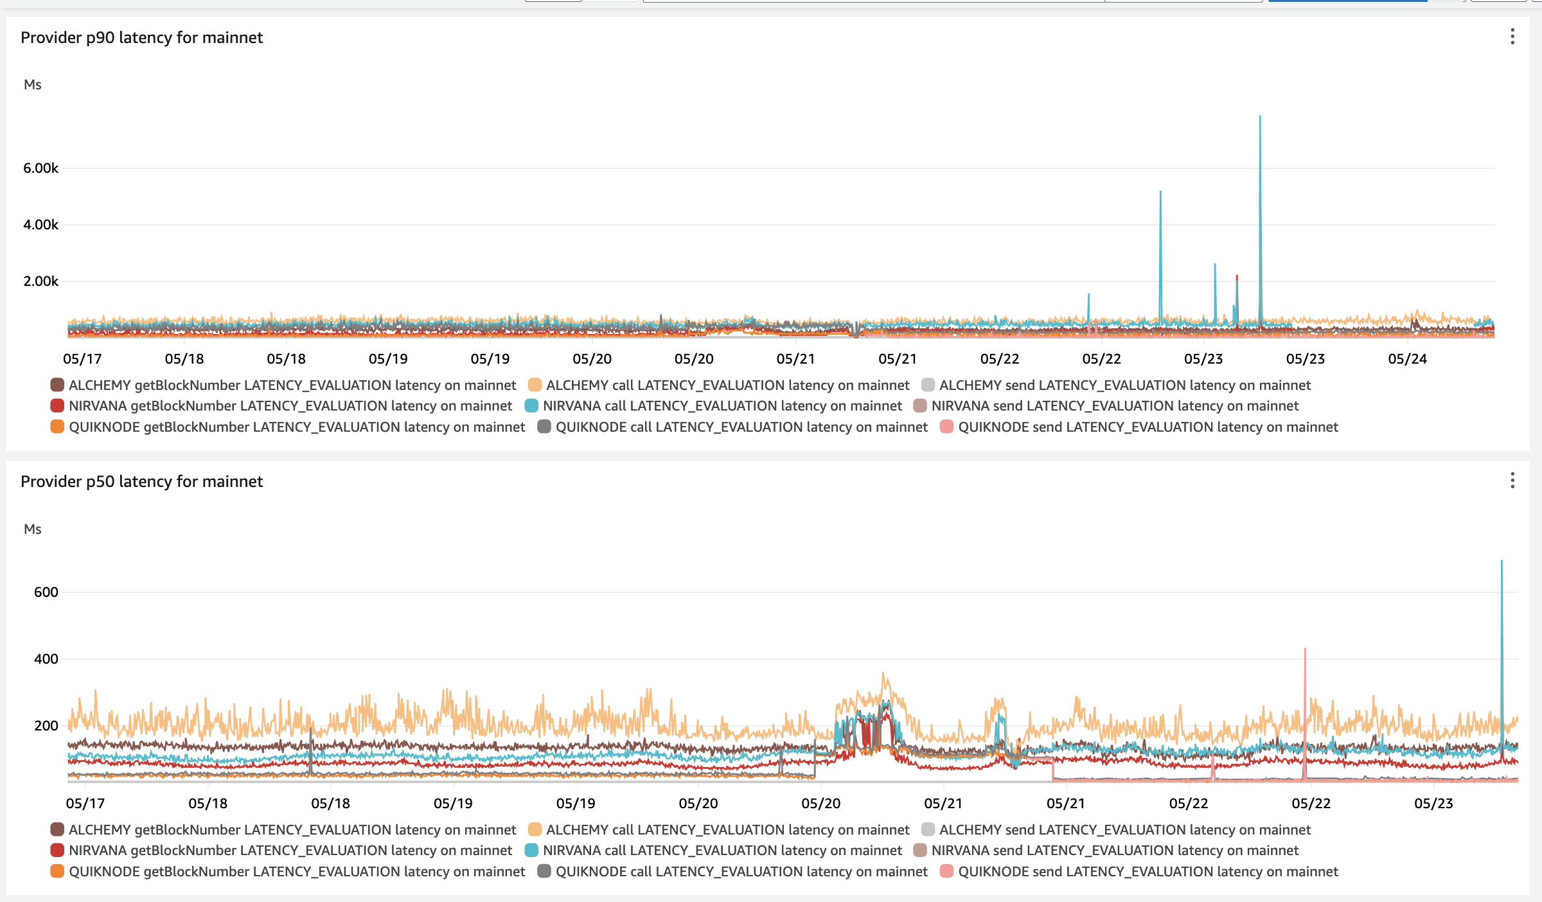Toggle NIRVANA send series label in p90 legend

coord(1115,405)
